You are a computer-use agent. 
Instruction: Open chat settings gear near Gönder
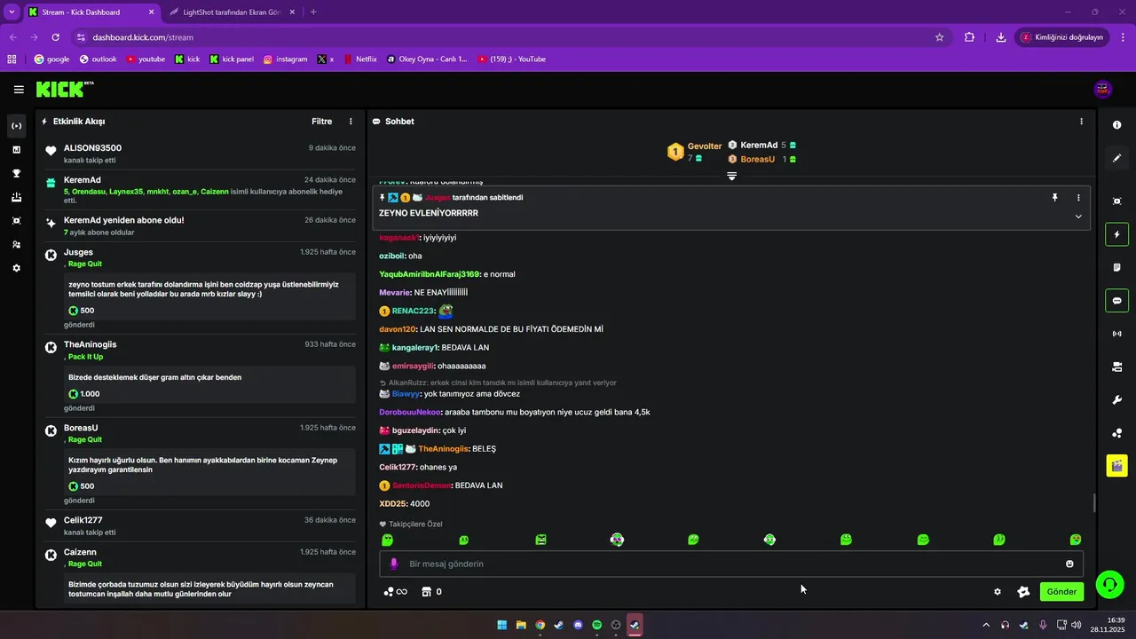[x=998, y=592]
